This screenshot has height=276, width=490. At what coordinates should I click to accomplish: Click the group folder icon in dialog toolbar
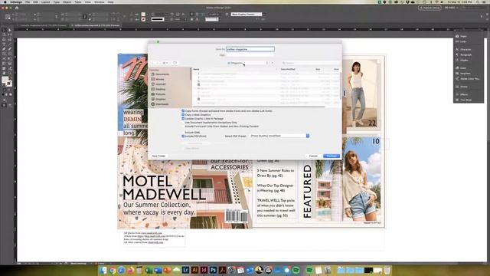175,63
